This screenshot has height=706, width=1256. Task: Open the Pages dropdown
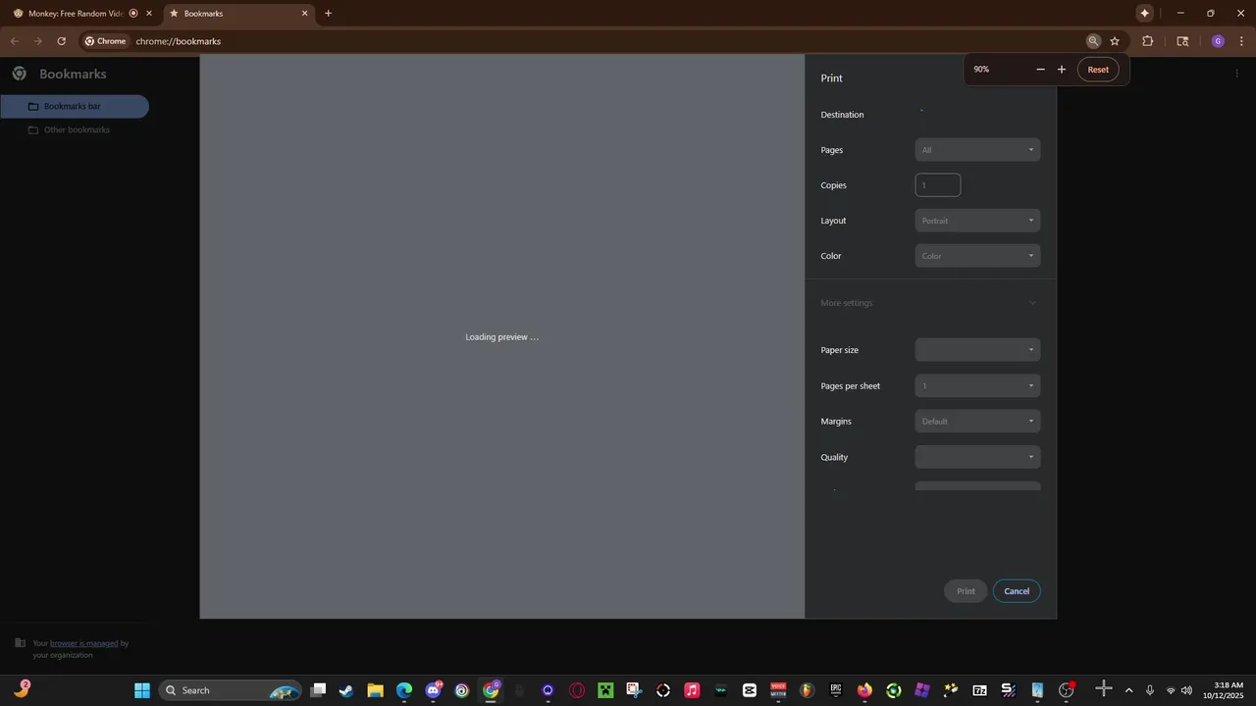tap(977, 150)
